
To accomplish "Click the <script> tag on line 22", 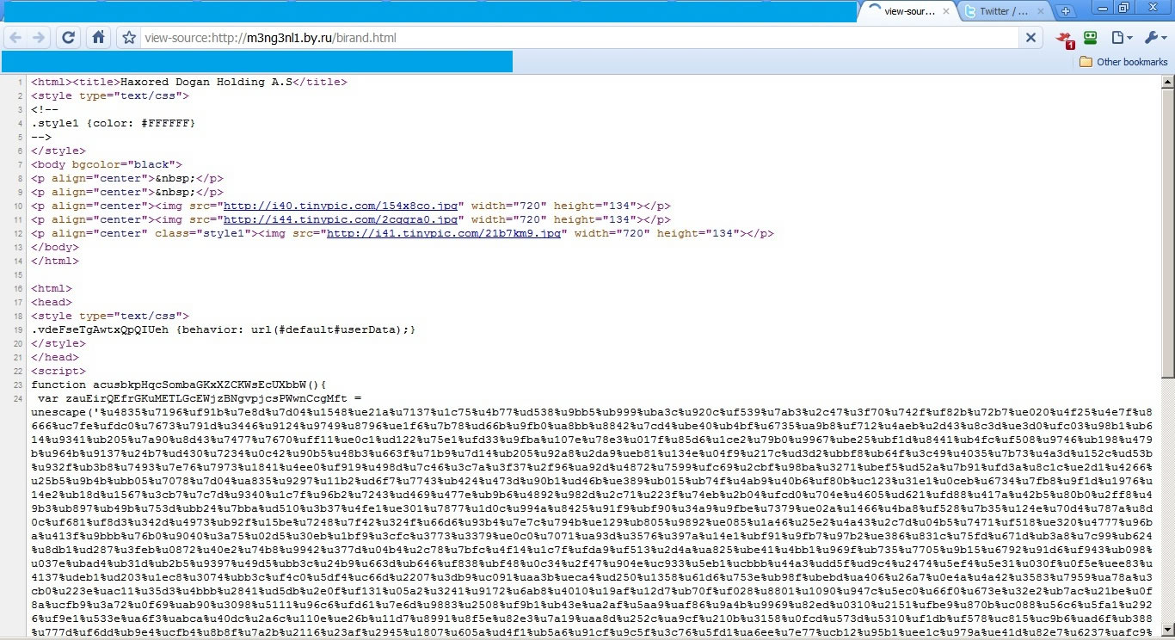I will (x=58, y=372).
